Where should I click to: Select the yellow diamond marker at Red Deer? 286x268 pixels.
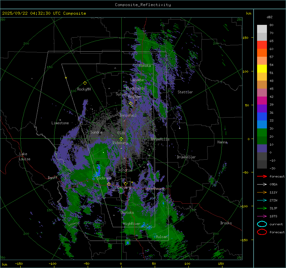[131, 103]
